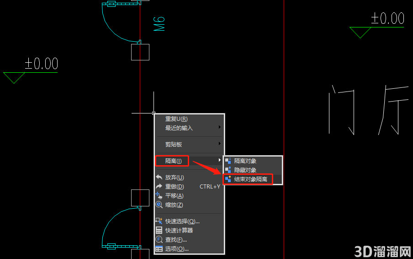Image resolution: width=413 pixels, height=259 pixels.
Task: Choose 重做(D) CTRL+Y entry
Action: point(189,186)
